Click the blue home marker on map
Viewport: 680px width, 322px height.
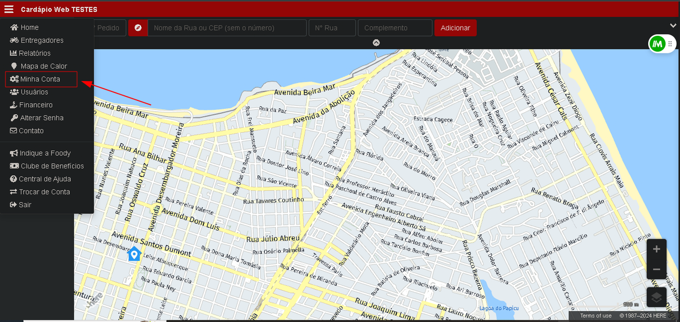pyautogui.click(x=134, y=253)
